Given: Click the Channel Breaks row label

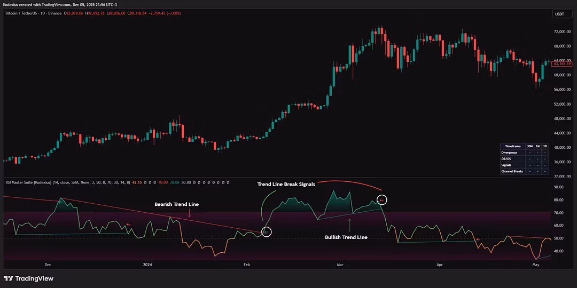Looking at the screenshot, I should point(512,171).
